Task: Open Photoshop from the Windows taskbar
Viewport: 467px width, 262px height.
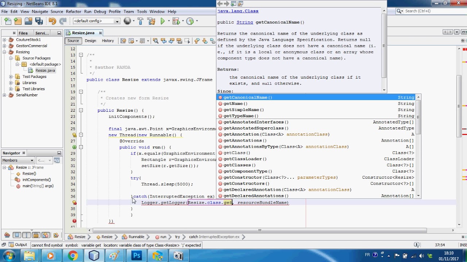Action: click(137, 256)
